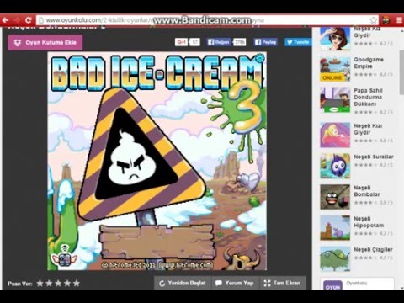Click the Oyunkolu widget at sidebar bottom

(x=357, y=284)
